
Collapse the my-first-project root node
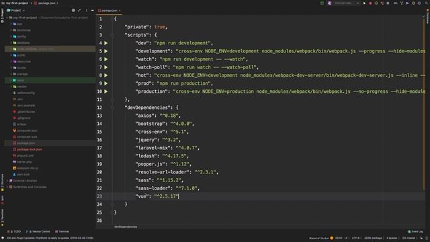click(7, 17)
